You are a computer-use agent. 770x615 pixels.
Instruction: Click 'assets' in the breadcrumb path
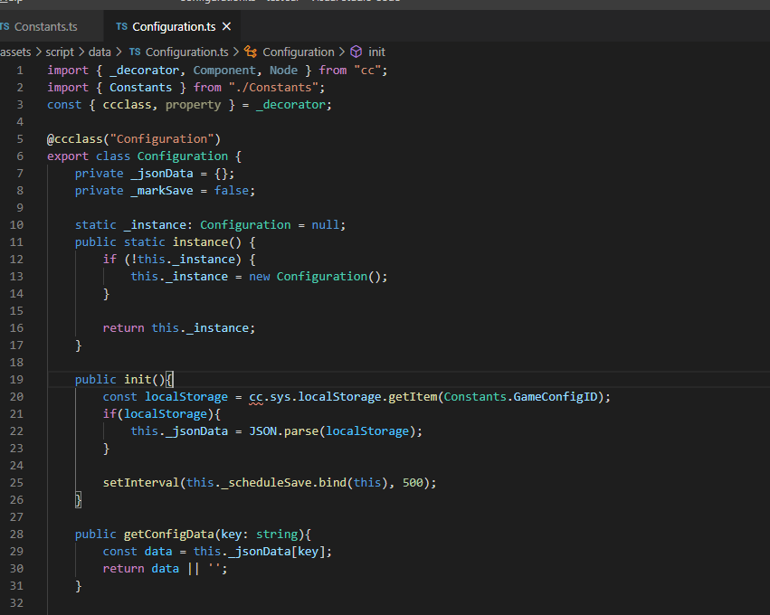pyautogui.click(x=15, y=52)
